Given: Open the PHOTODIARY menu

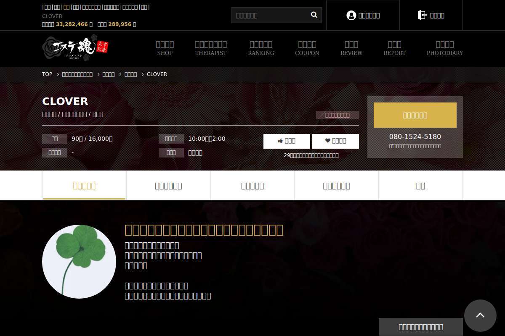Looking at the screenshot, I should pyautogui.click(x=445, y=48).
